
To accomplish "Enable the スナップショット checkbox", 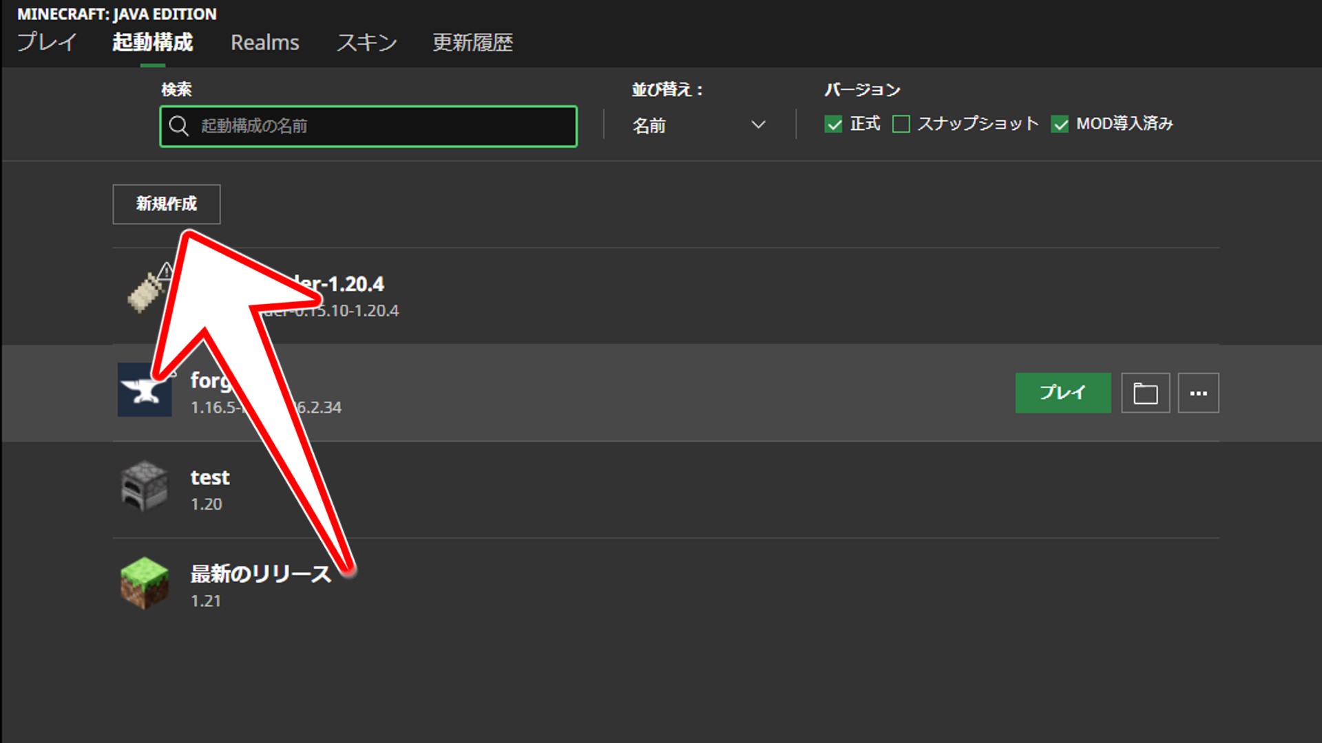I will pyautogui.click(x=901, y=125).
